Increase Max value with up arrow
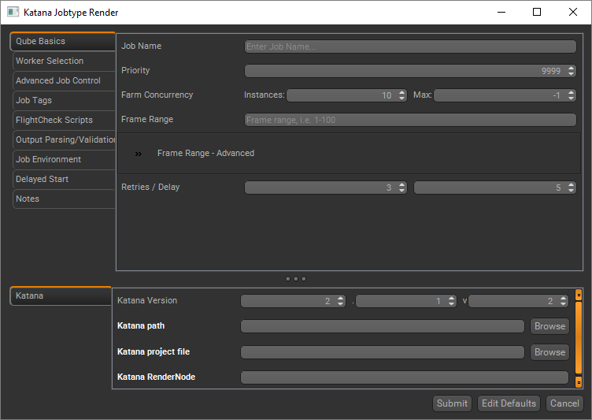 (572, 93)
